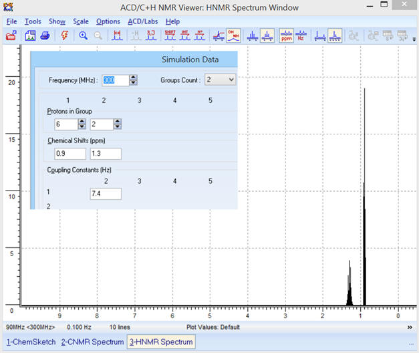
Task: Click chemical shift field 1.3
Action: [x=106, y=154]
